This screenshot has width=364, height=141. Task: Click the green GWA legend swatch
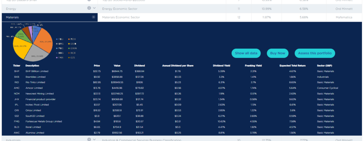70,48
